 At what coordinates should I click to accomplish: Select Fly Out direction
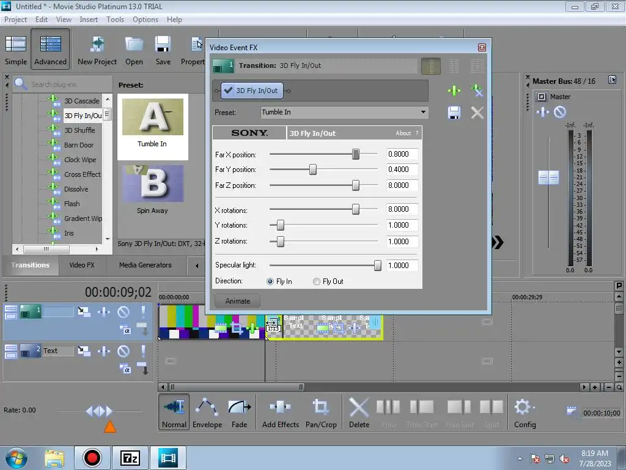point(317,282)
